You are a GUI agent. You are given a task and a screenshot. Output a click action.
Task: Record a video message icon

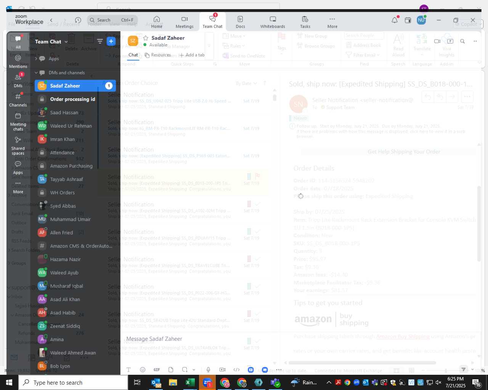coord(222,369)
